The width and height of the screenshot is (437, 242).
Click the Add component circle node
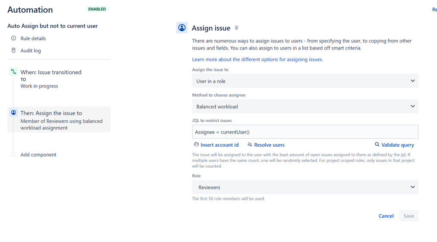point(14,154)
